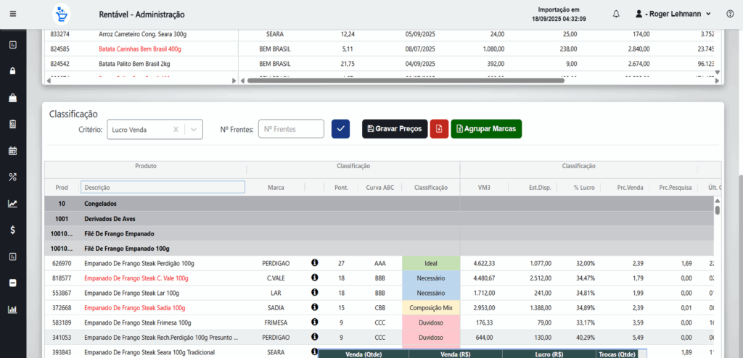Clear the Lucro Venda criterion selection

coord(176,130)
